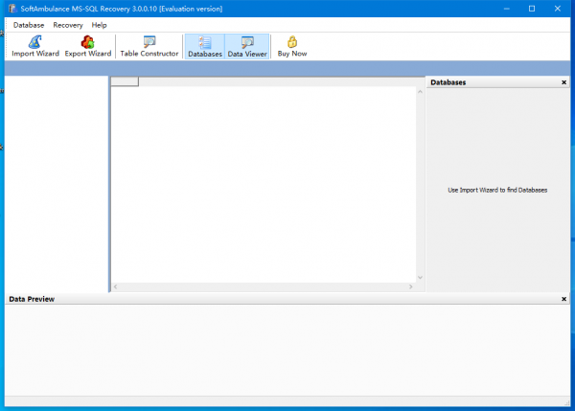Open the Export Wizard
Screen dimensions: 575x411
(x=88, y=46)
